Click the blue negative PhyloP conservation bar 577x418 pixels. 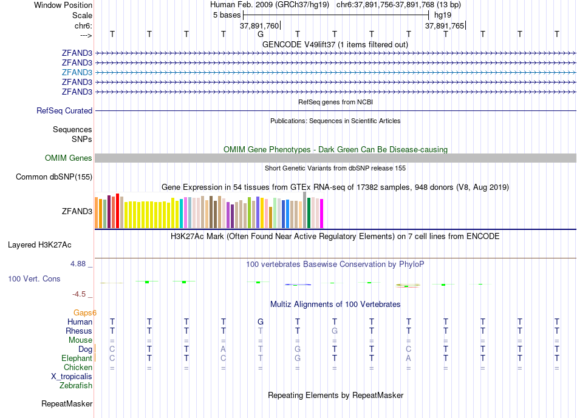298,285
